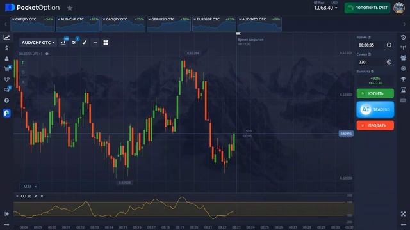
Task: Open the user profile avatar
Action: point(399,8)
